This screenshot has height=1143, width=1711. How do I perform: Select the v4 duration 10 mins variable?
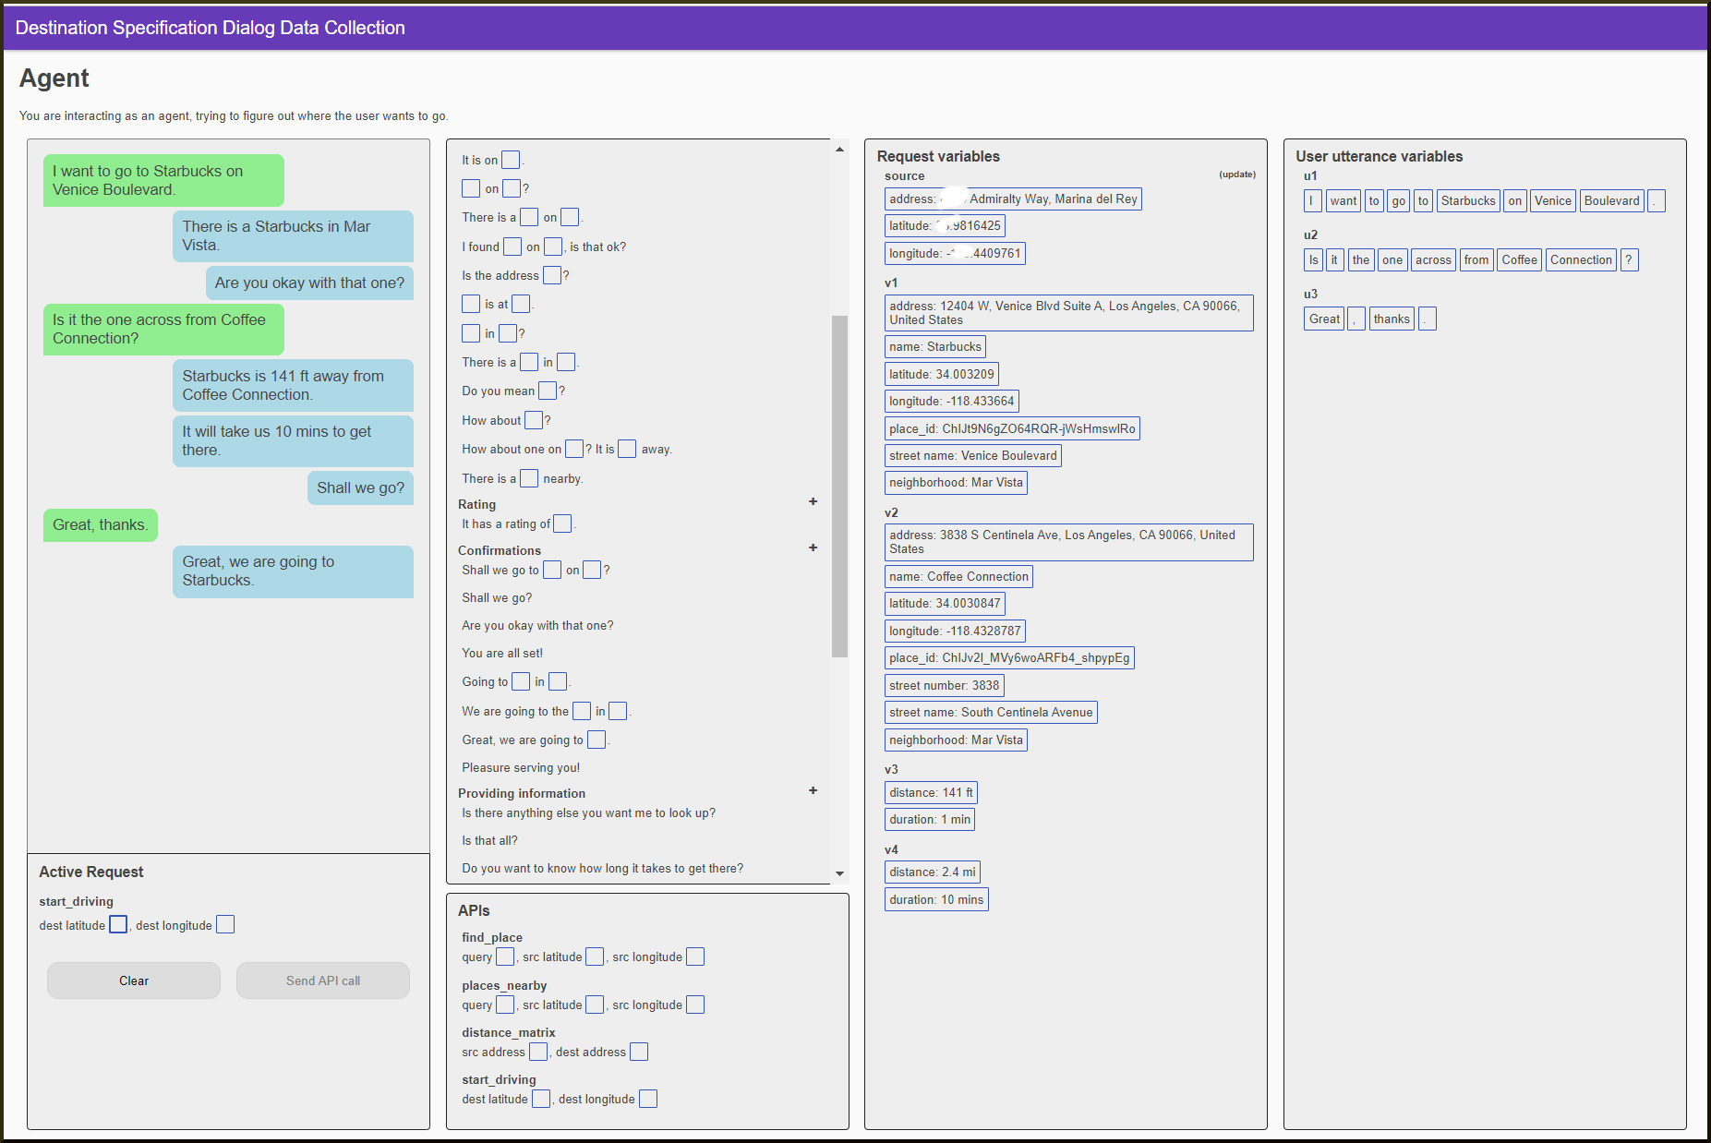(935, 900)
